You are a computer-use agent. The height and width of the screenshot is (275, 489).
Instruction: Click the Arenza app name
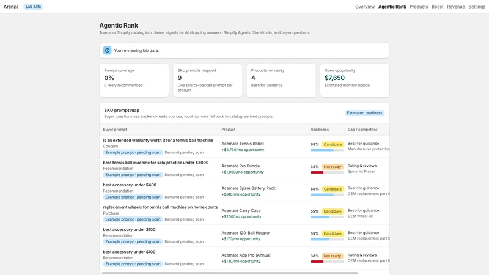[11, 7]
